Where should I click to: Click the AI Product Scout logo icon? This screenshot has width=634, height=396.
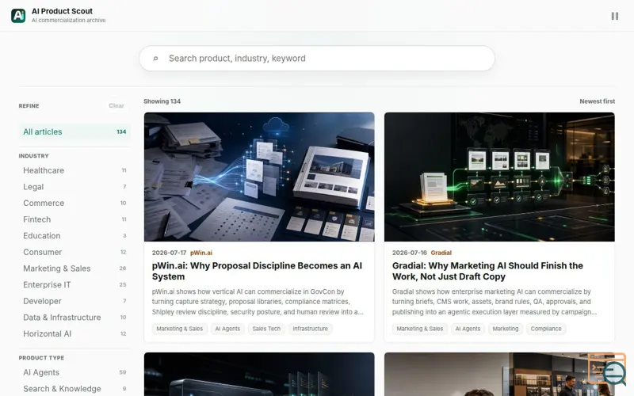[x=18, y=16]
